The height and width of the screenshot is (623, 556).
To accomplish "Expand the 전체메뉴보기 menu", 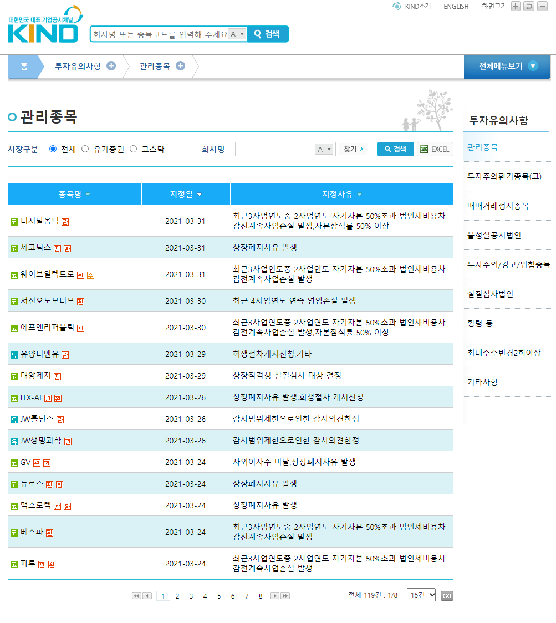I will [x=507, y=66].
